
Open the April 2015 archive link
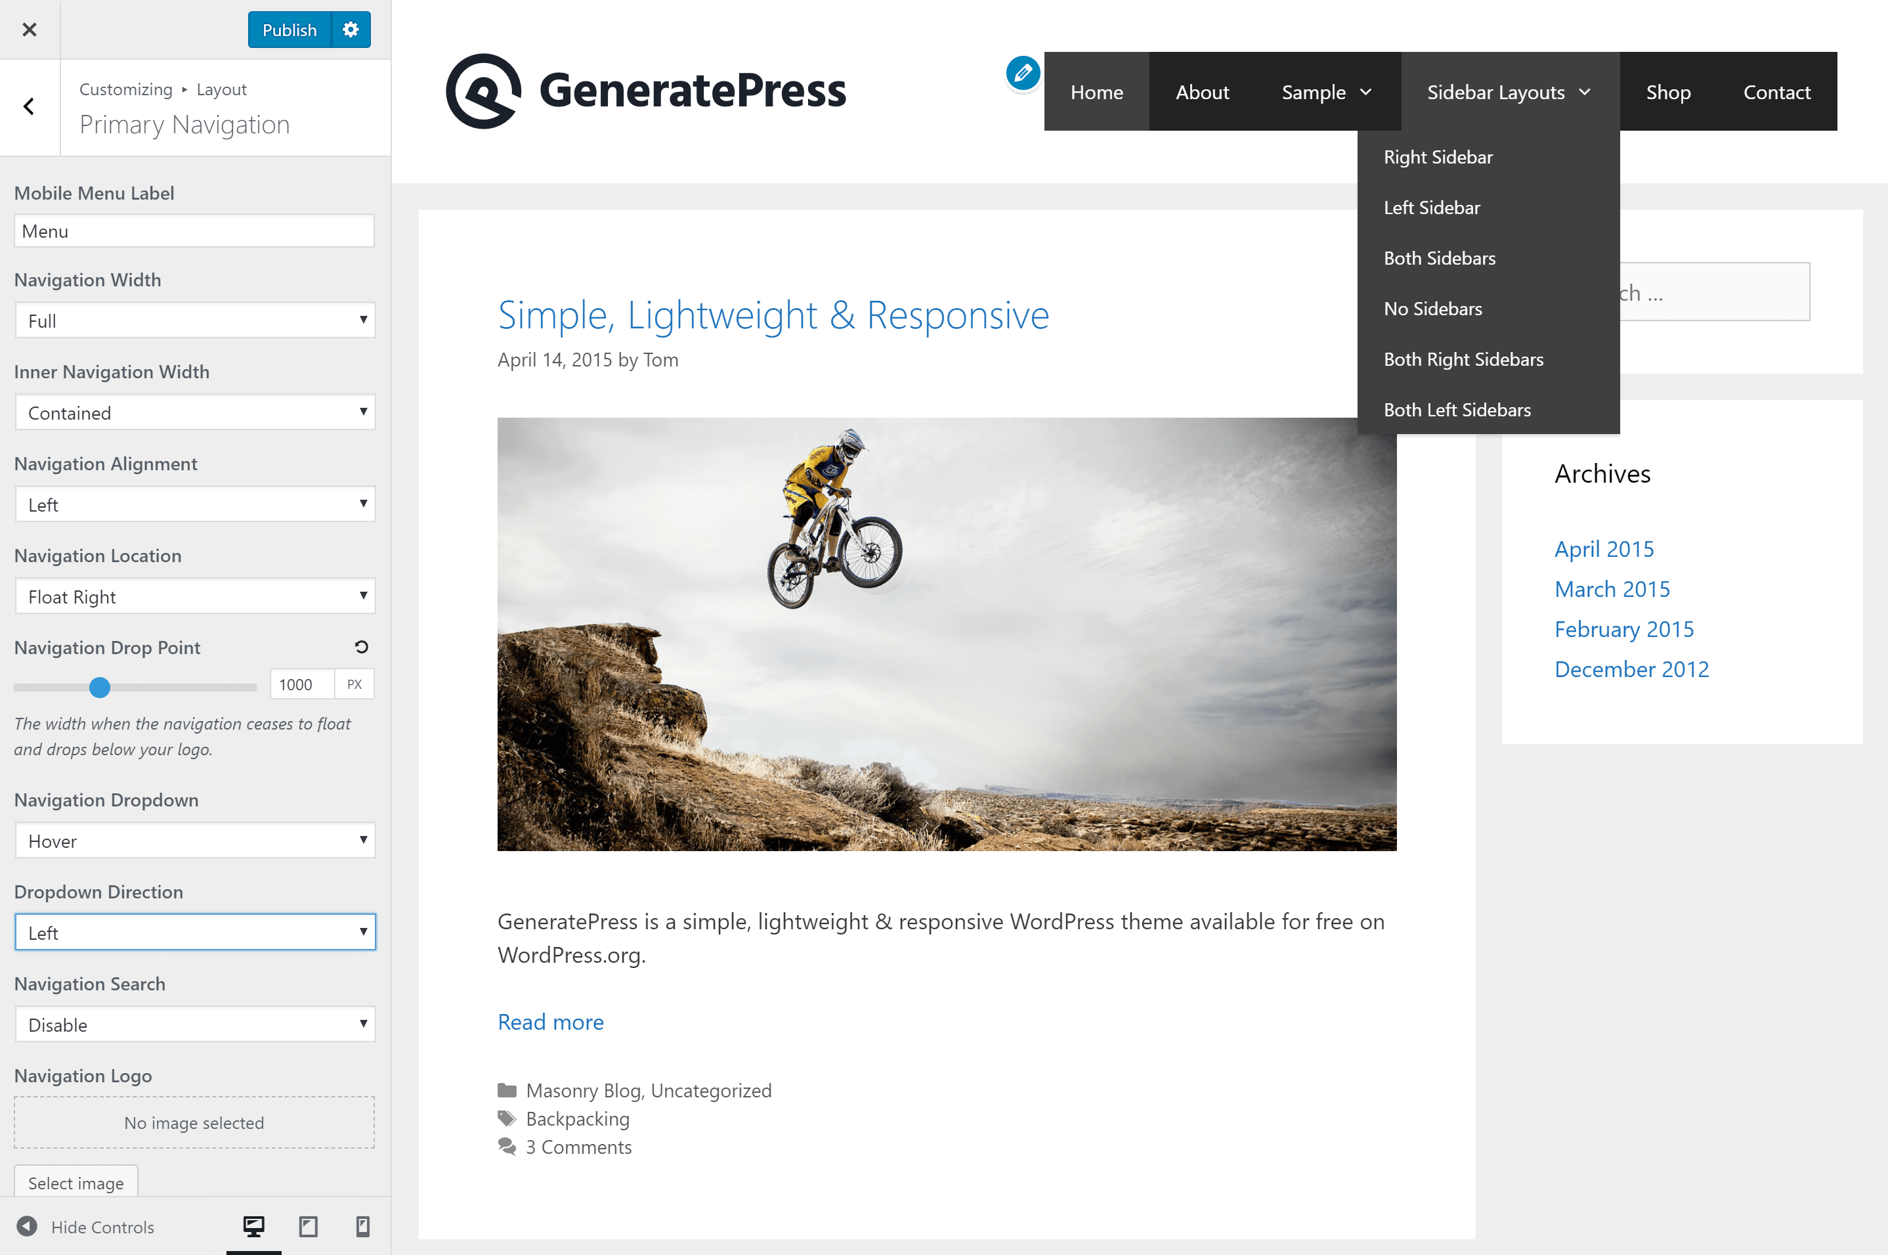coord(1604,549)
